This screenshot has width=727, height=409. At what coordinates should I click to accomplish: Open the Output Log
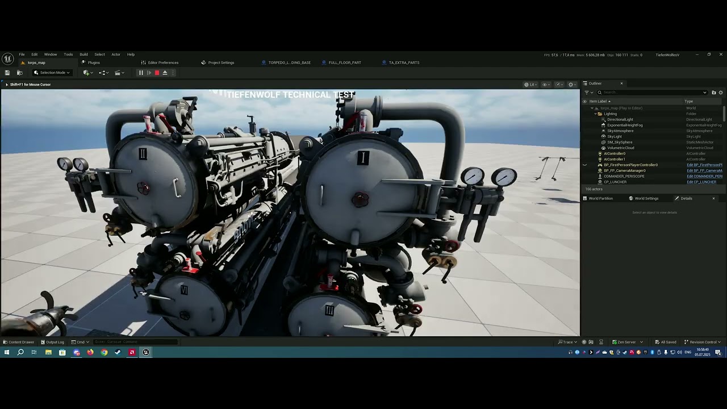[x=52, y=342]
